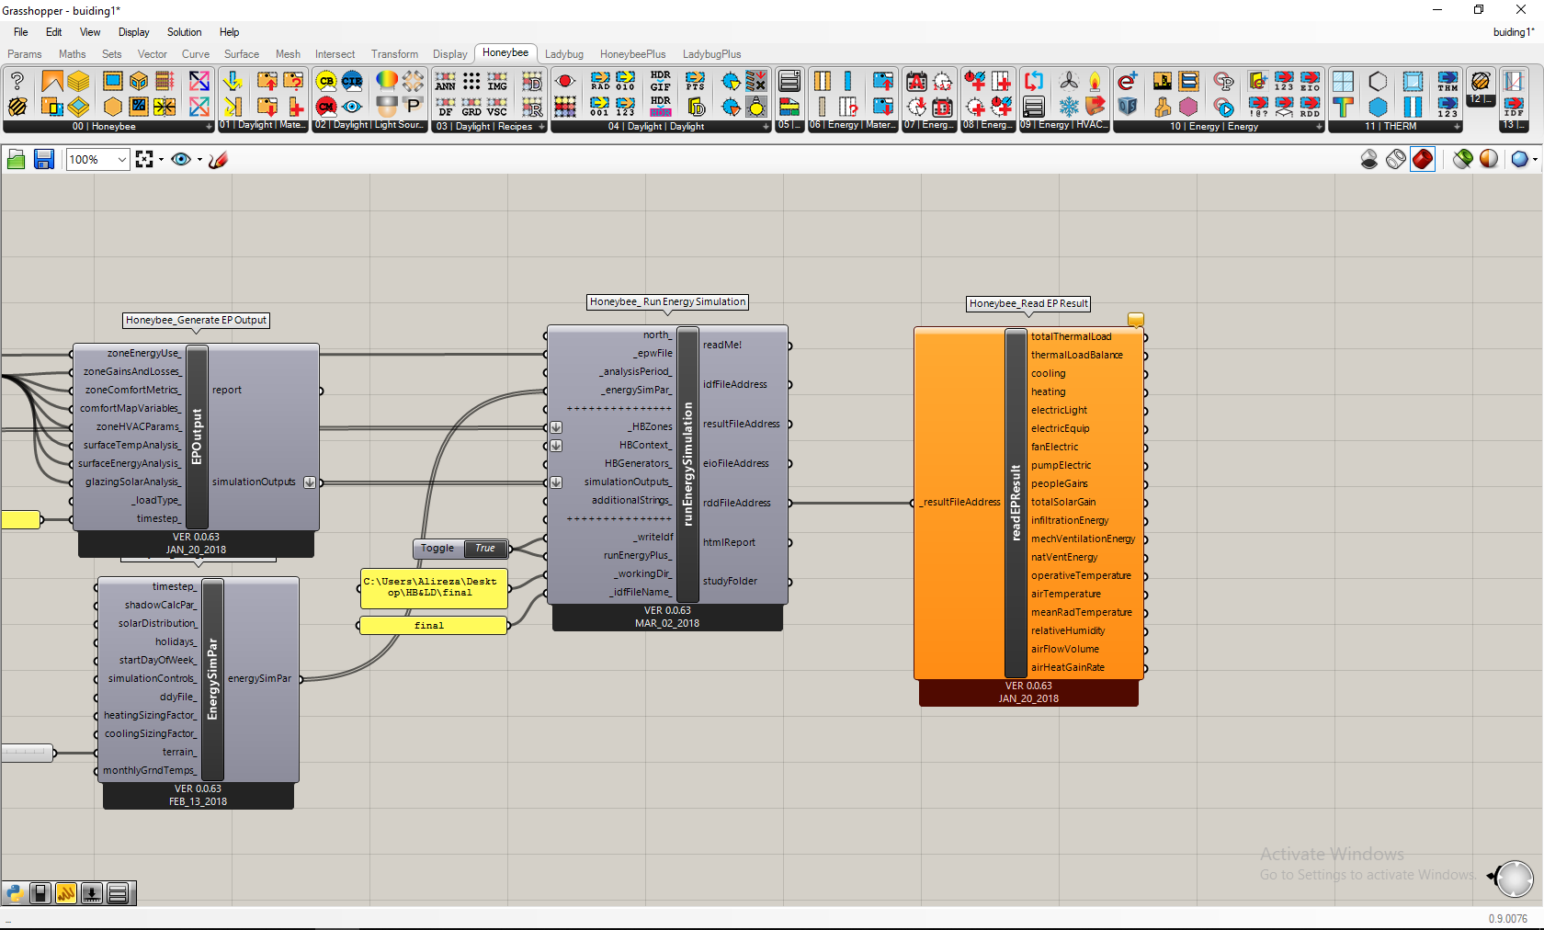The height and width of the screenshot is (930, 1544).
Task: Click the EnergyPlus e+ icon
Action: 1128,82
